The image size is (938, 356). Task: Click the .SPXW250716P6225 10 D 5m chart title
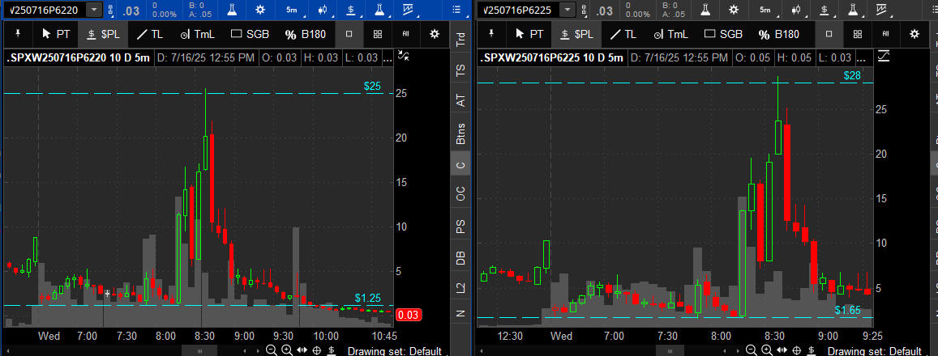(551, 58)
